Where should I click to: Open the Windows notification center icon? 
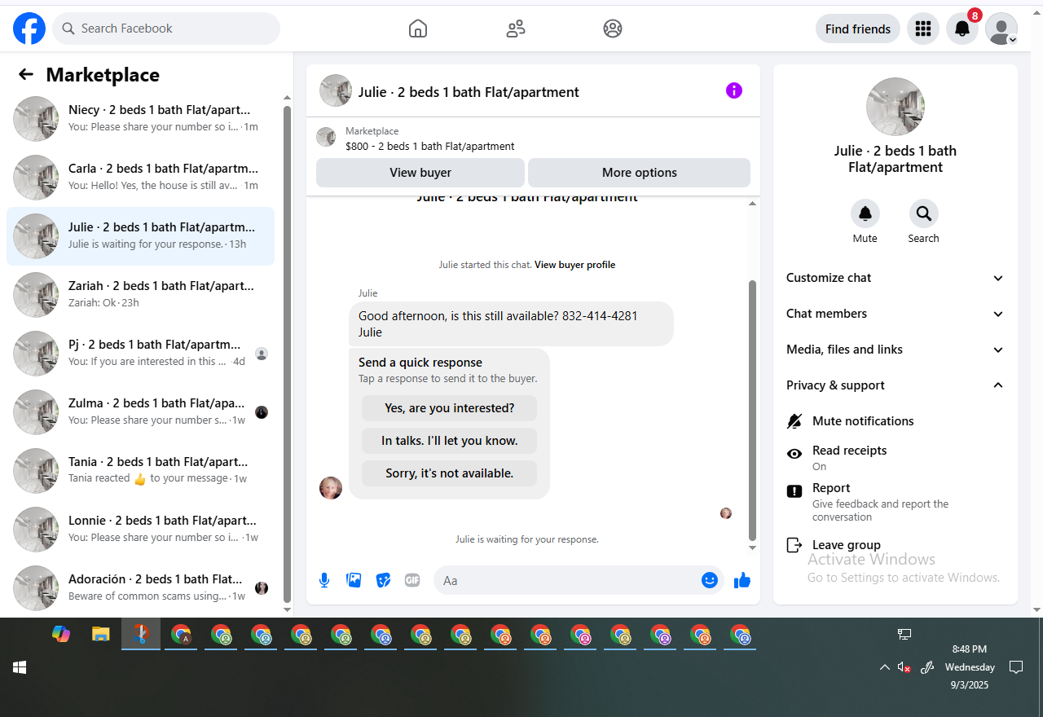[1016, 667]
